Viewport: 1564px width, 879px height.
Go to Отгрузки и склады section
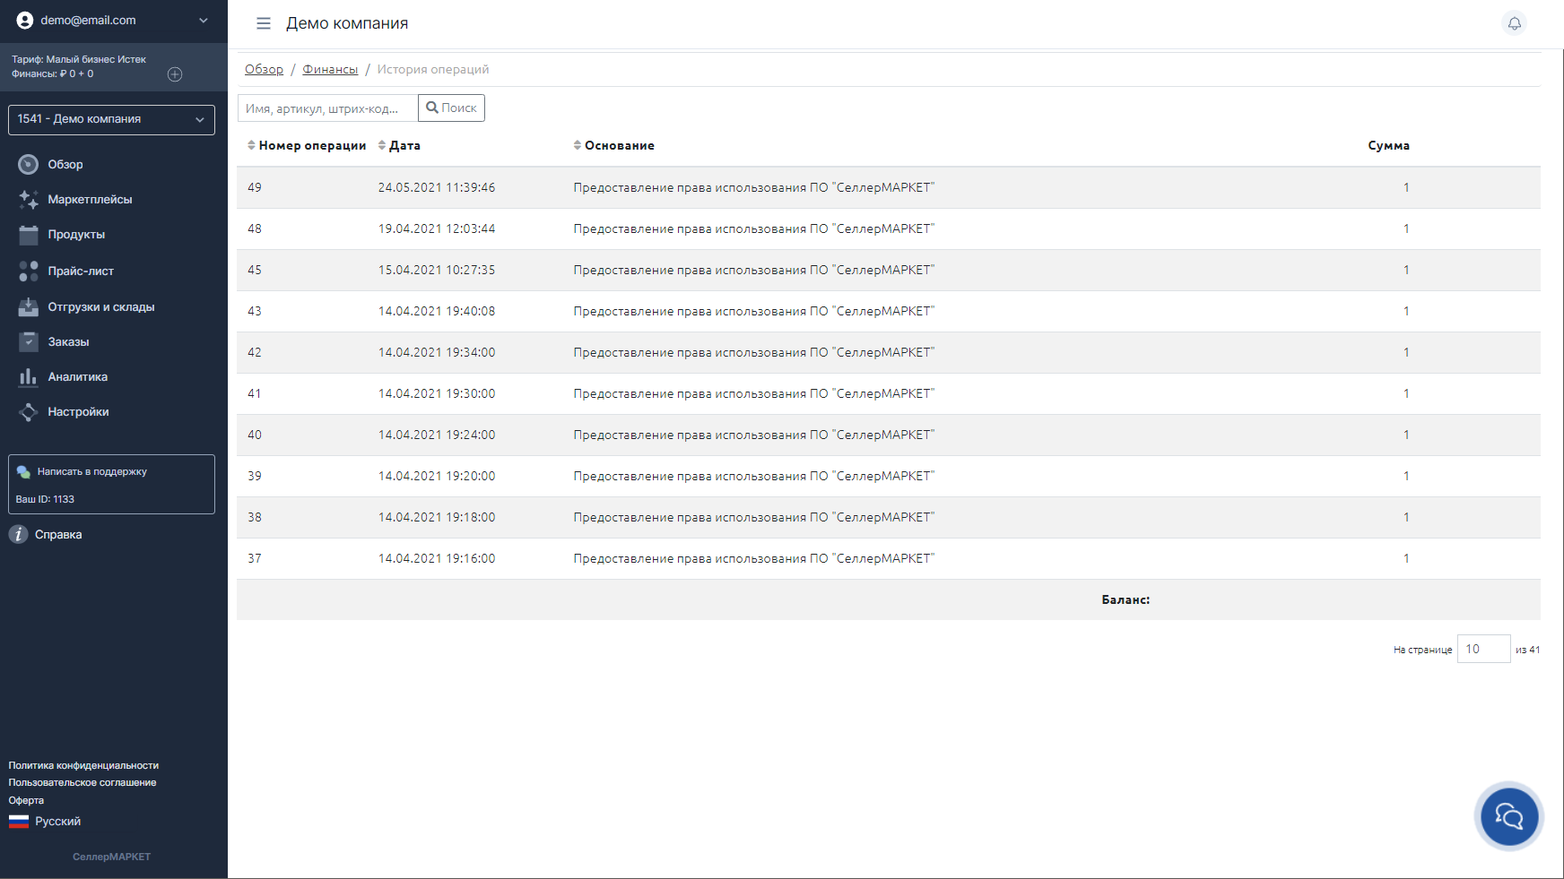click(x=100, y=307)
